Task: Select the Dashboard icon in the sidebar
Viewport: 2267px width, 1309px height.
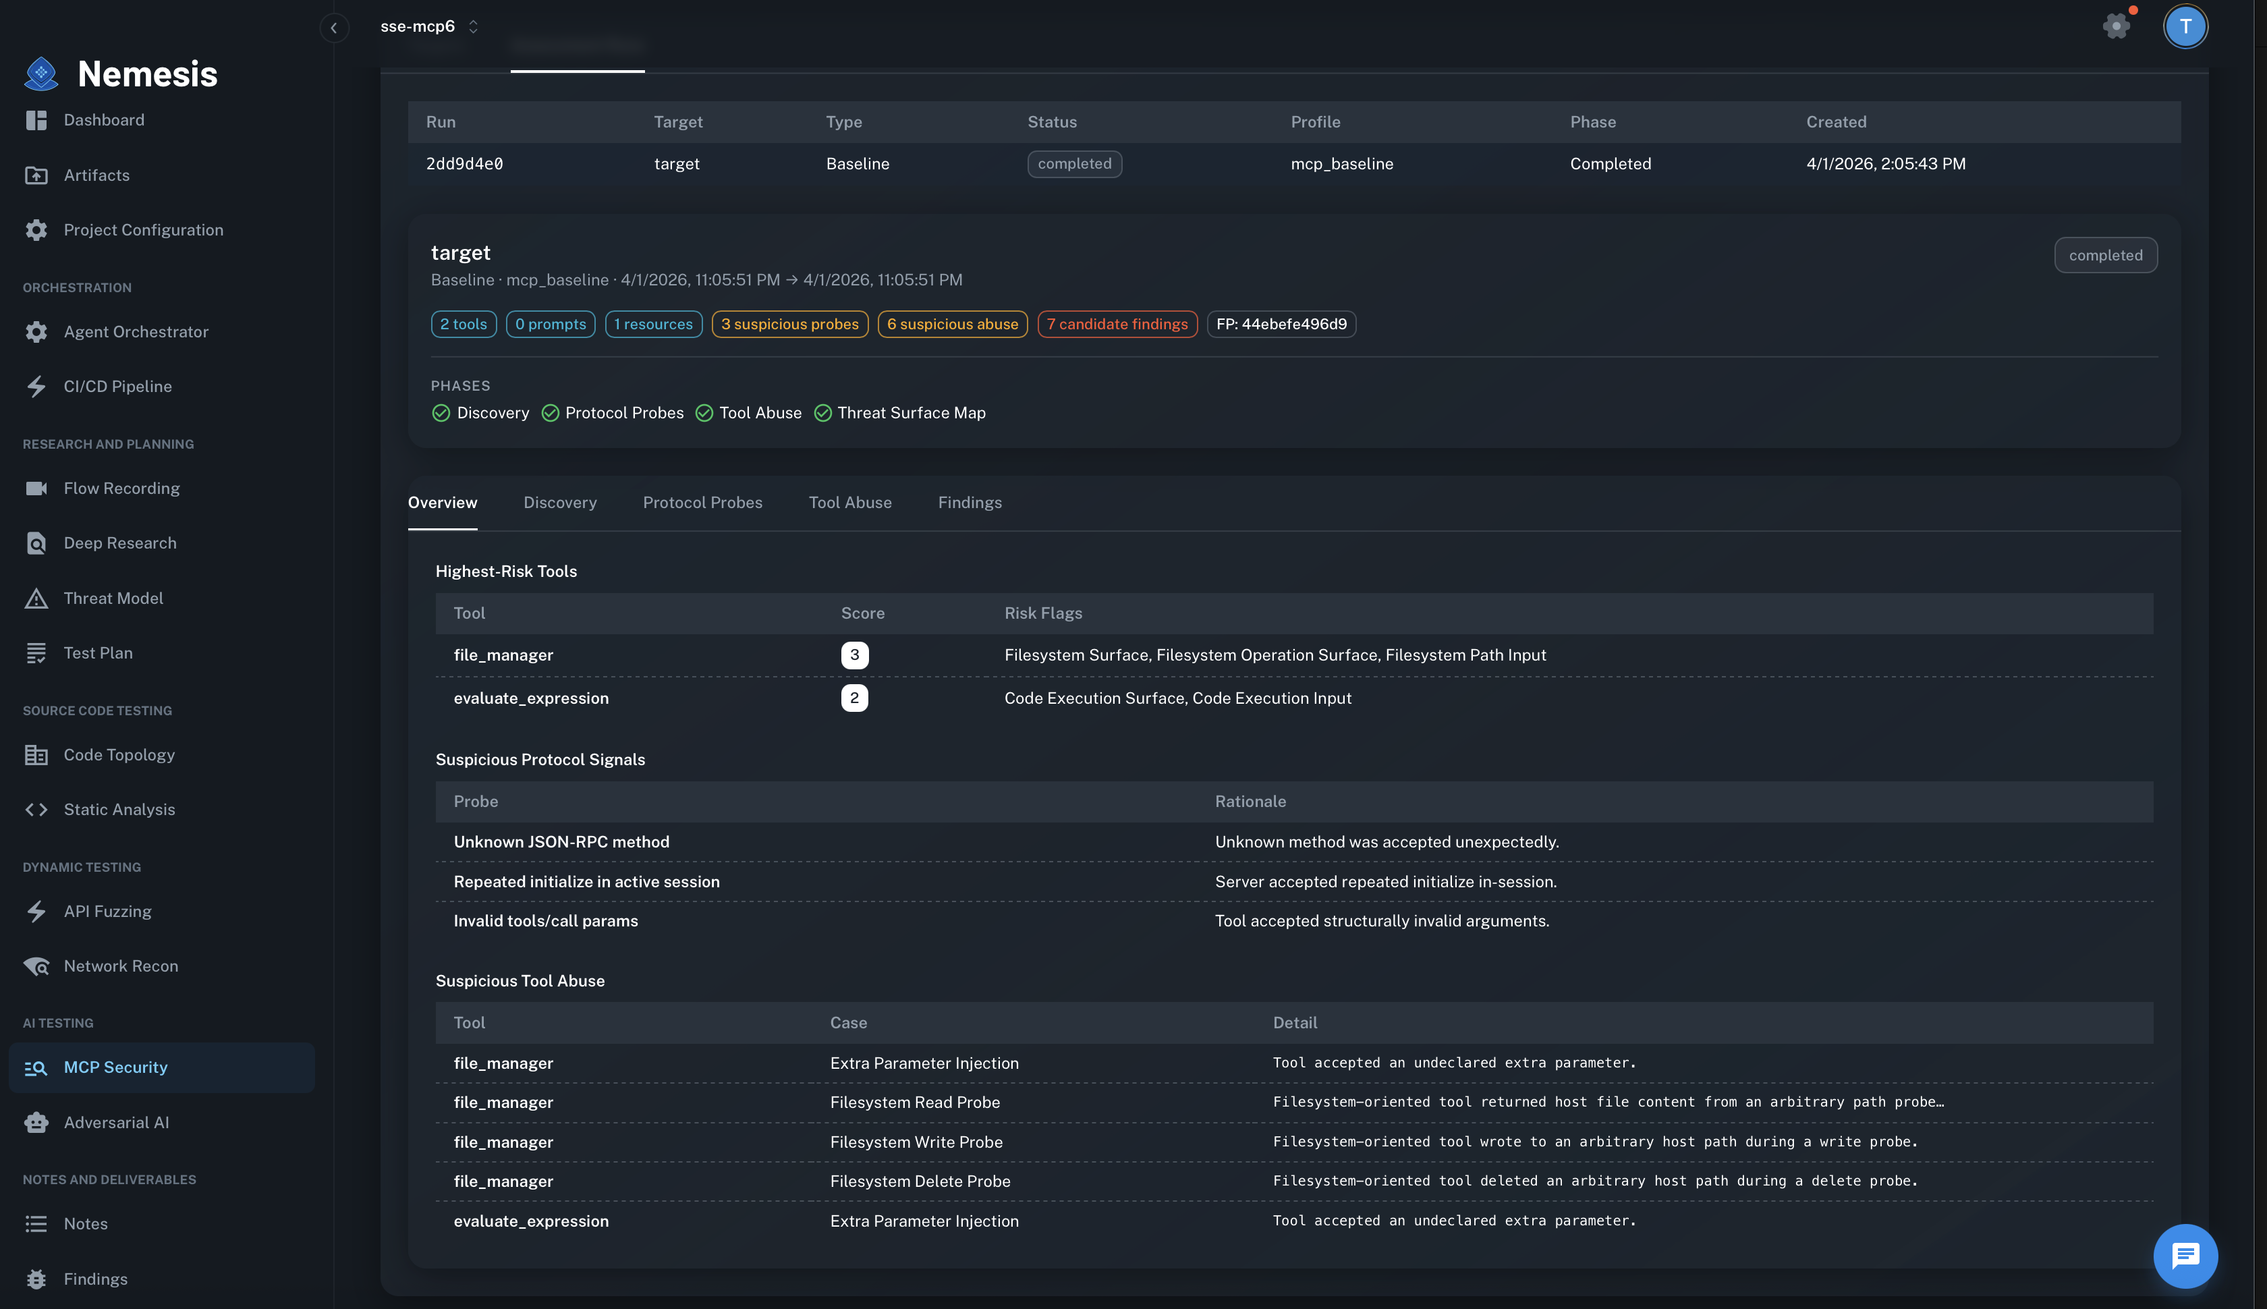Action: [36, 119]
